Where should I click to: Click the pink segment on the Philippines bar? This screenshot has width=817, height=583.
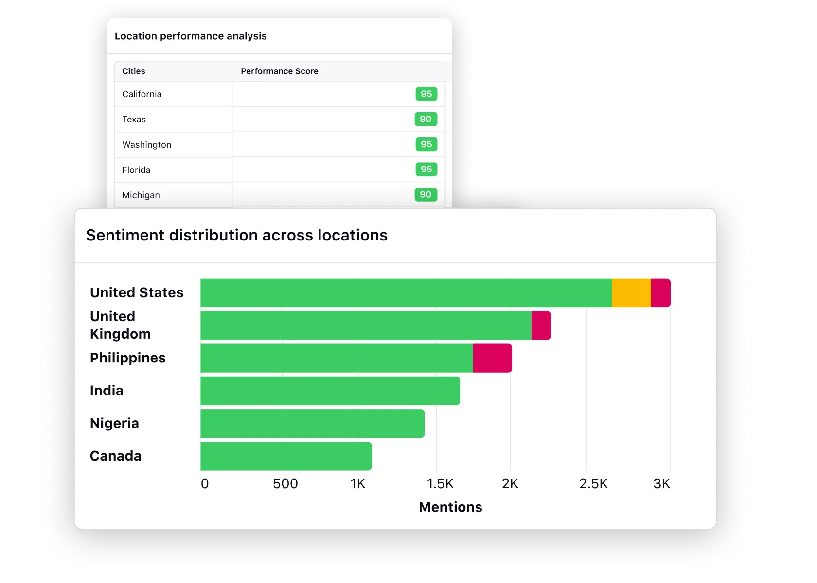click(x=492, y=358)
